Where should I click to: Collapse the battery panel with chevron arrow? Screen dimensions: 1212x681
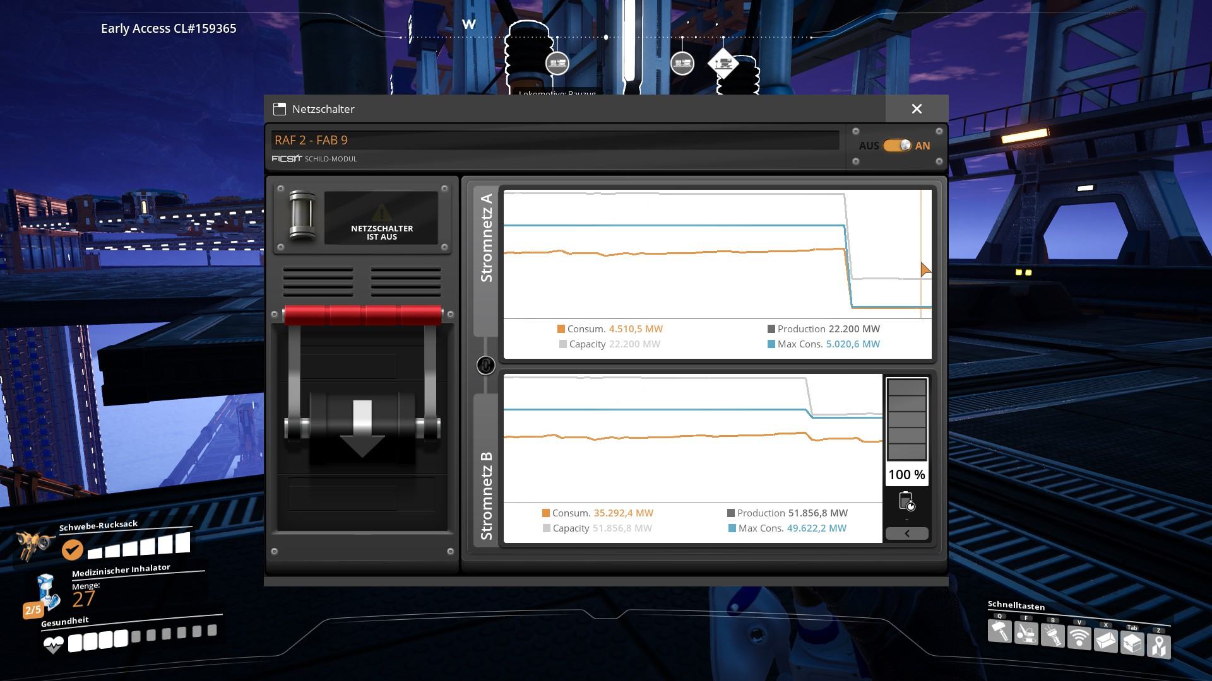pyautogui.click(x=907, y=533)
